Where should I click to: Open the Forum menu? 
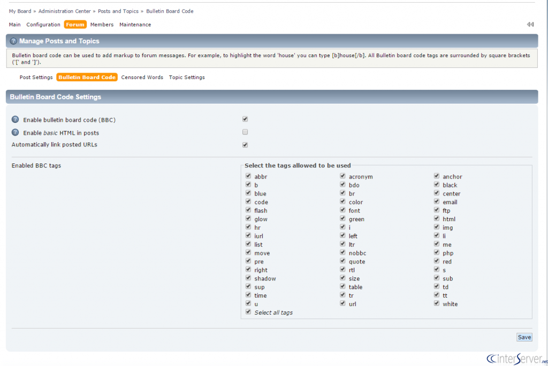tap(75, 25)
